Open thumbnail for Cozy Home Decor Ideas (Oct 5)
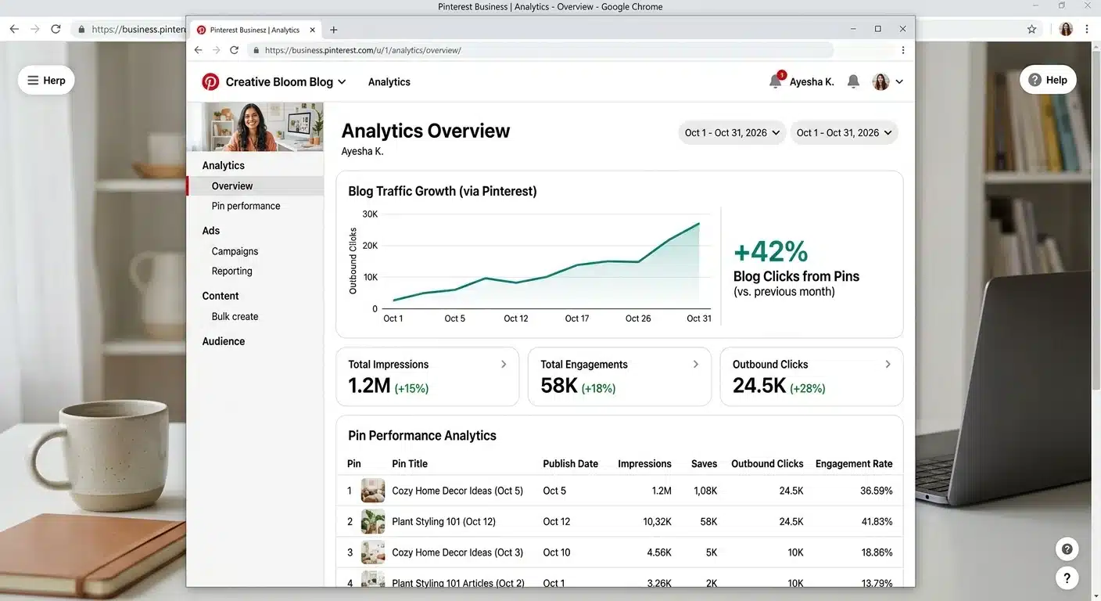Screen dimensions: 1101x601 click(373, 491)
